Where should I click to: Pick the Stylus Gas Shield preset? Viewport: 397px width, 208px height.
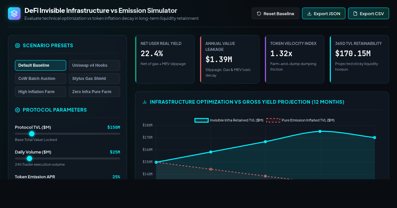pyautogui.click(x=94, y=79)
